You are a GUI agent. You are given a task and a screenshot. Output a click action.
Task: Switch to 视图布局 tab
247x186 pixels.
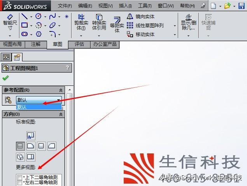point(12,44)
